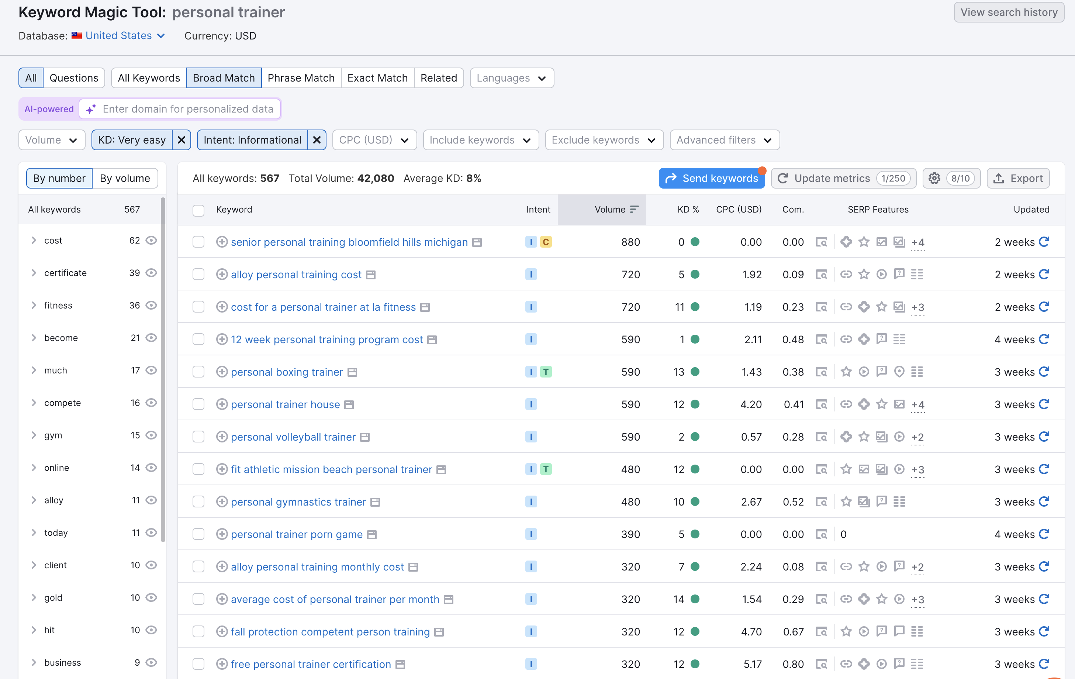1075x679 pixels.
Task: Click the Send keywords button
Action: pos(712,178)
